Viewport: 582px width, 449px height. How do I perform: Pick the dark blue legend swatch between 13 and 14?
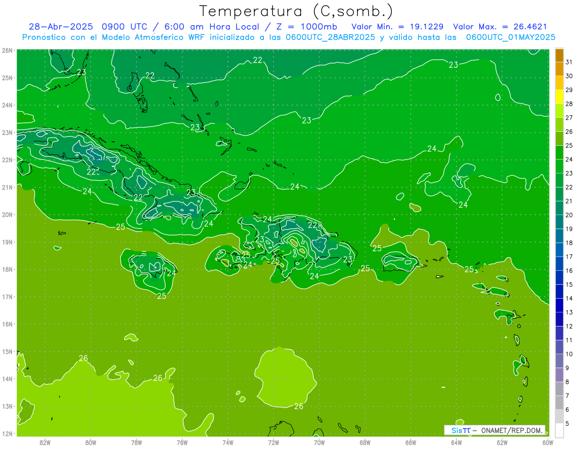tap(559, 305)
